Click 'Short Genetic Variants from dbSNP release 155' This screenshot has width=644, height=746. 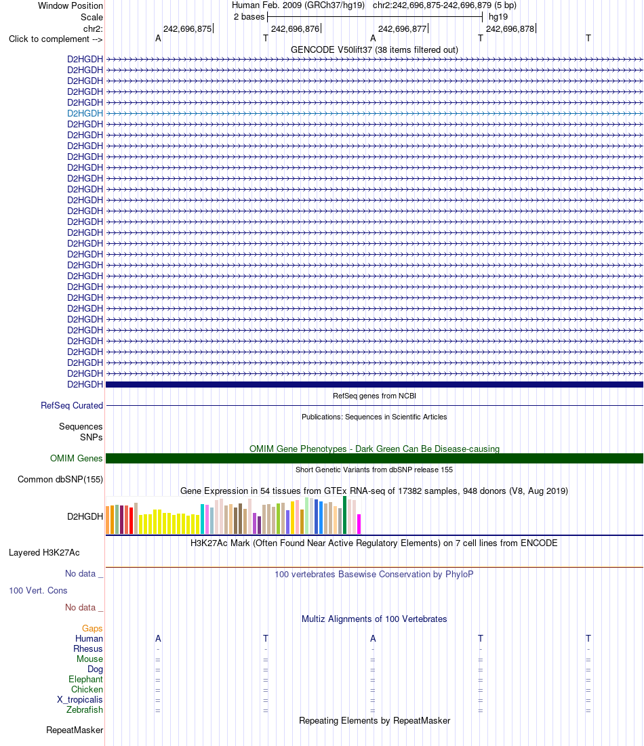tap(374, 470)
